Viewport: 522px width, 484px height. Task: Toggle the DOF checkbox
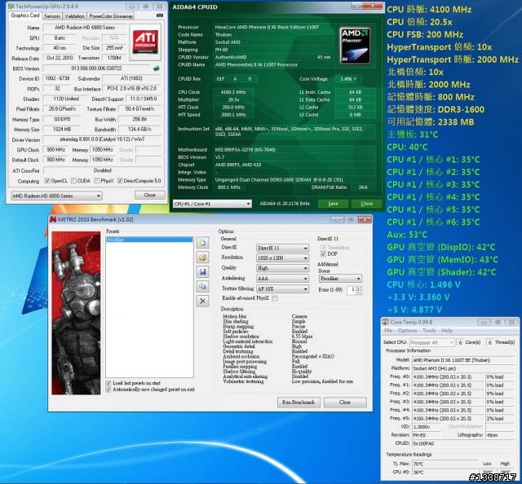pyautogui.click(x=323, y=253)
